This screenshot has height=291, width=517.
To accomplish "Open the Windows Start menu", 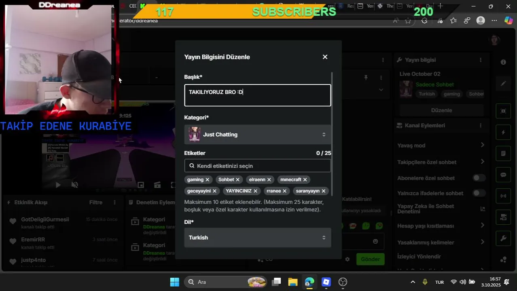I will click(x=175, y=282).
